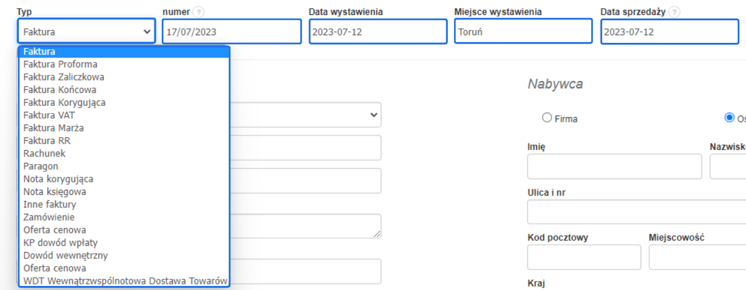Viewport: 746px width, 290px height.
Task: Click help icon beside Data sprzedaży
Action: (674, 12)
